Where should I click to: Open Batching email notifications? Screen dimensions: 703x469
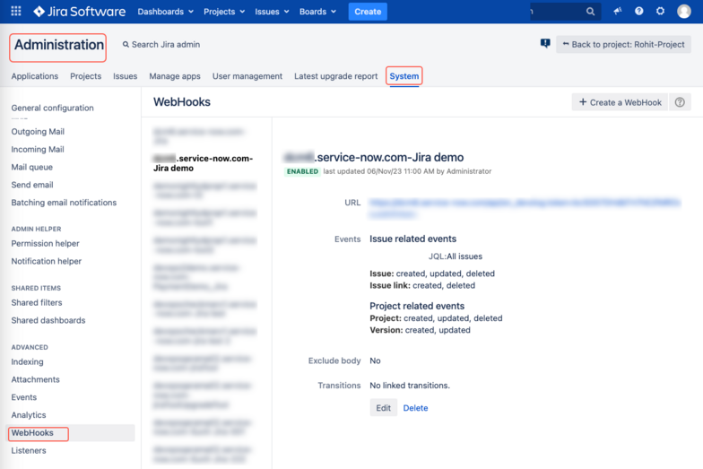[64, 203]
